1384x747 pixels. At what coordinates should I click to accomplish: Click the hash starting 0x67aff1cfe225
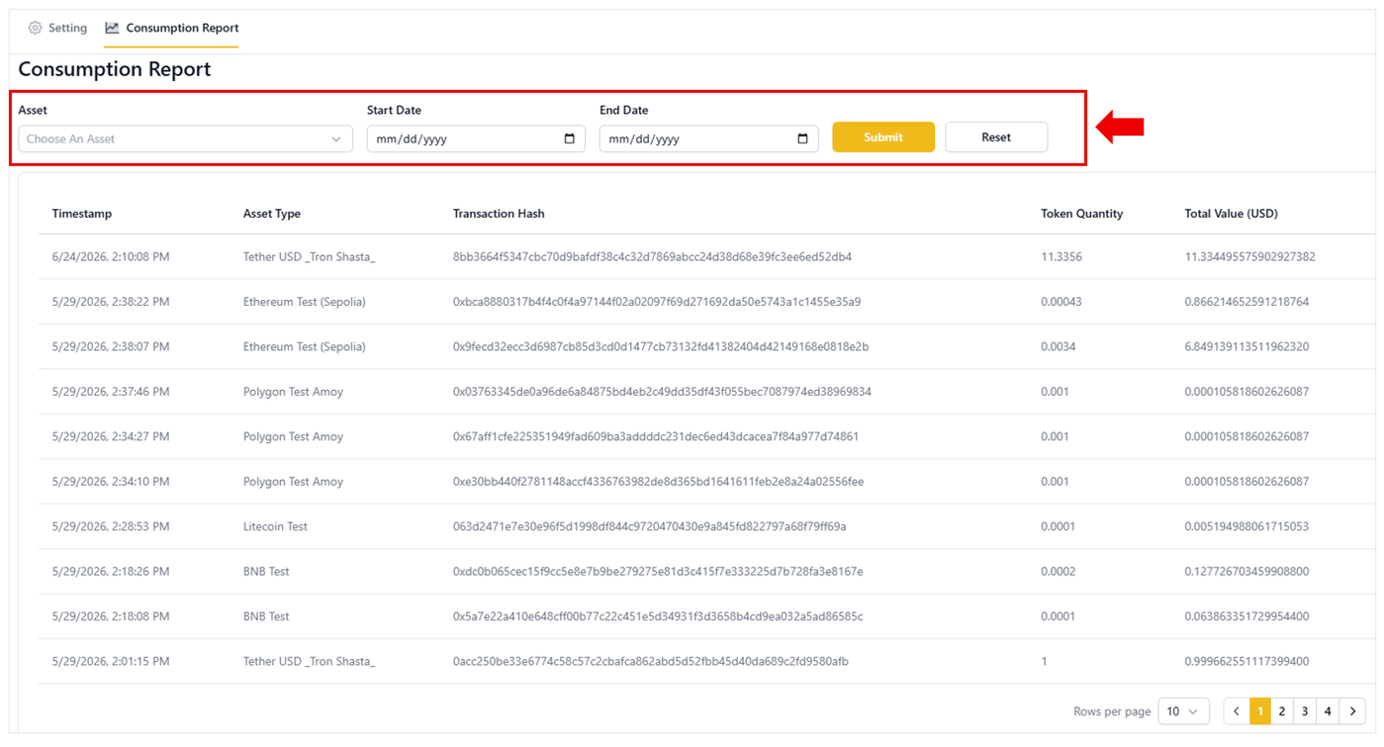[x=656, y=436]
